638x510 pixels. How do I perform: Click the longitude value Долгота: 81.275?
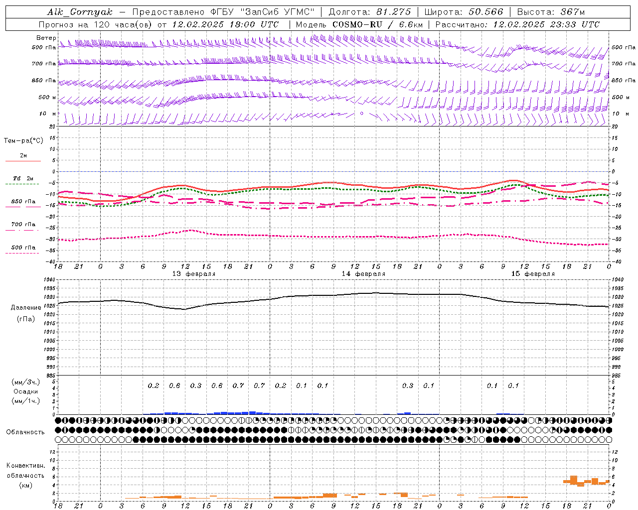pyautogui.click(x=370, y=12)
